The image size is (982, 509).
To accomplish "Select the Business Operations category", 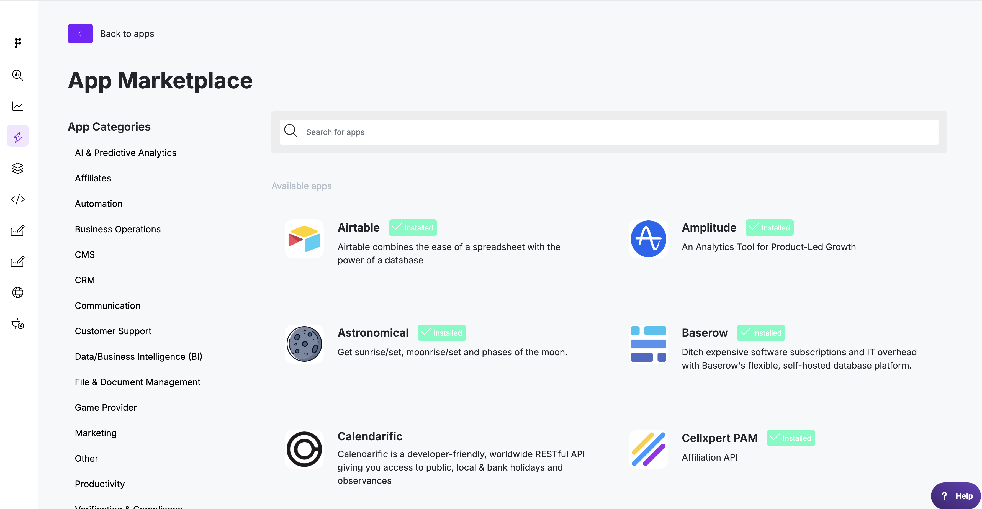I will tap(117, 229).
